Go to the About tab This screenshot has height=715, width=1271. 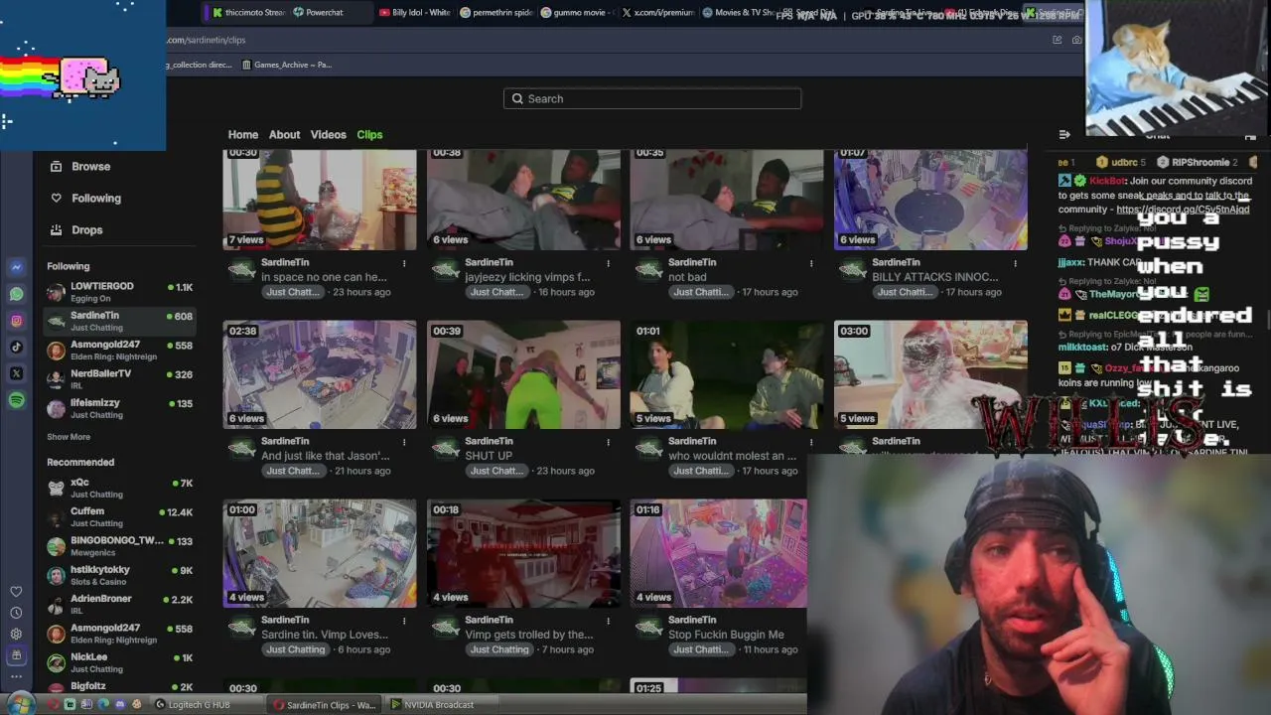[284, 135]
